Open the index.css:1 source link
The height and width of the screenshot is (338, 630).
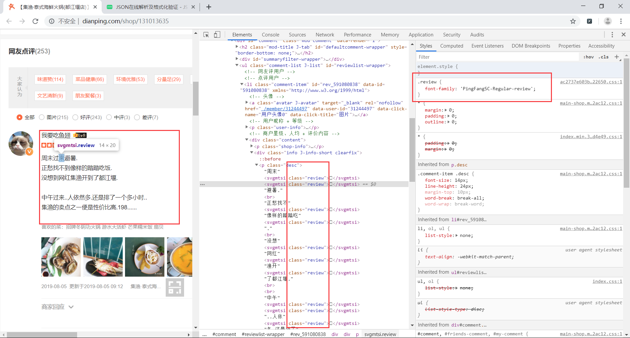point(607,281)
